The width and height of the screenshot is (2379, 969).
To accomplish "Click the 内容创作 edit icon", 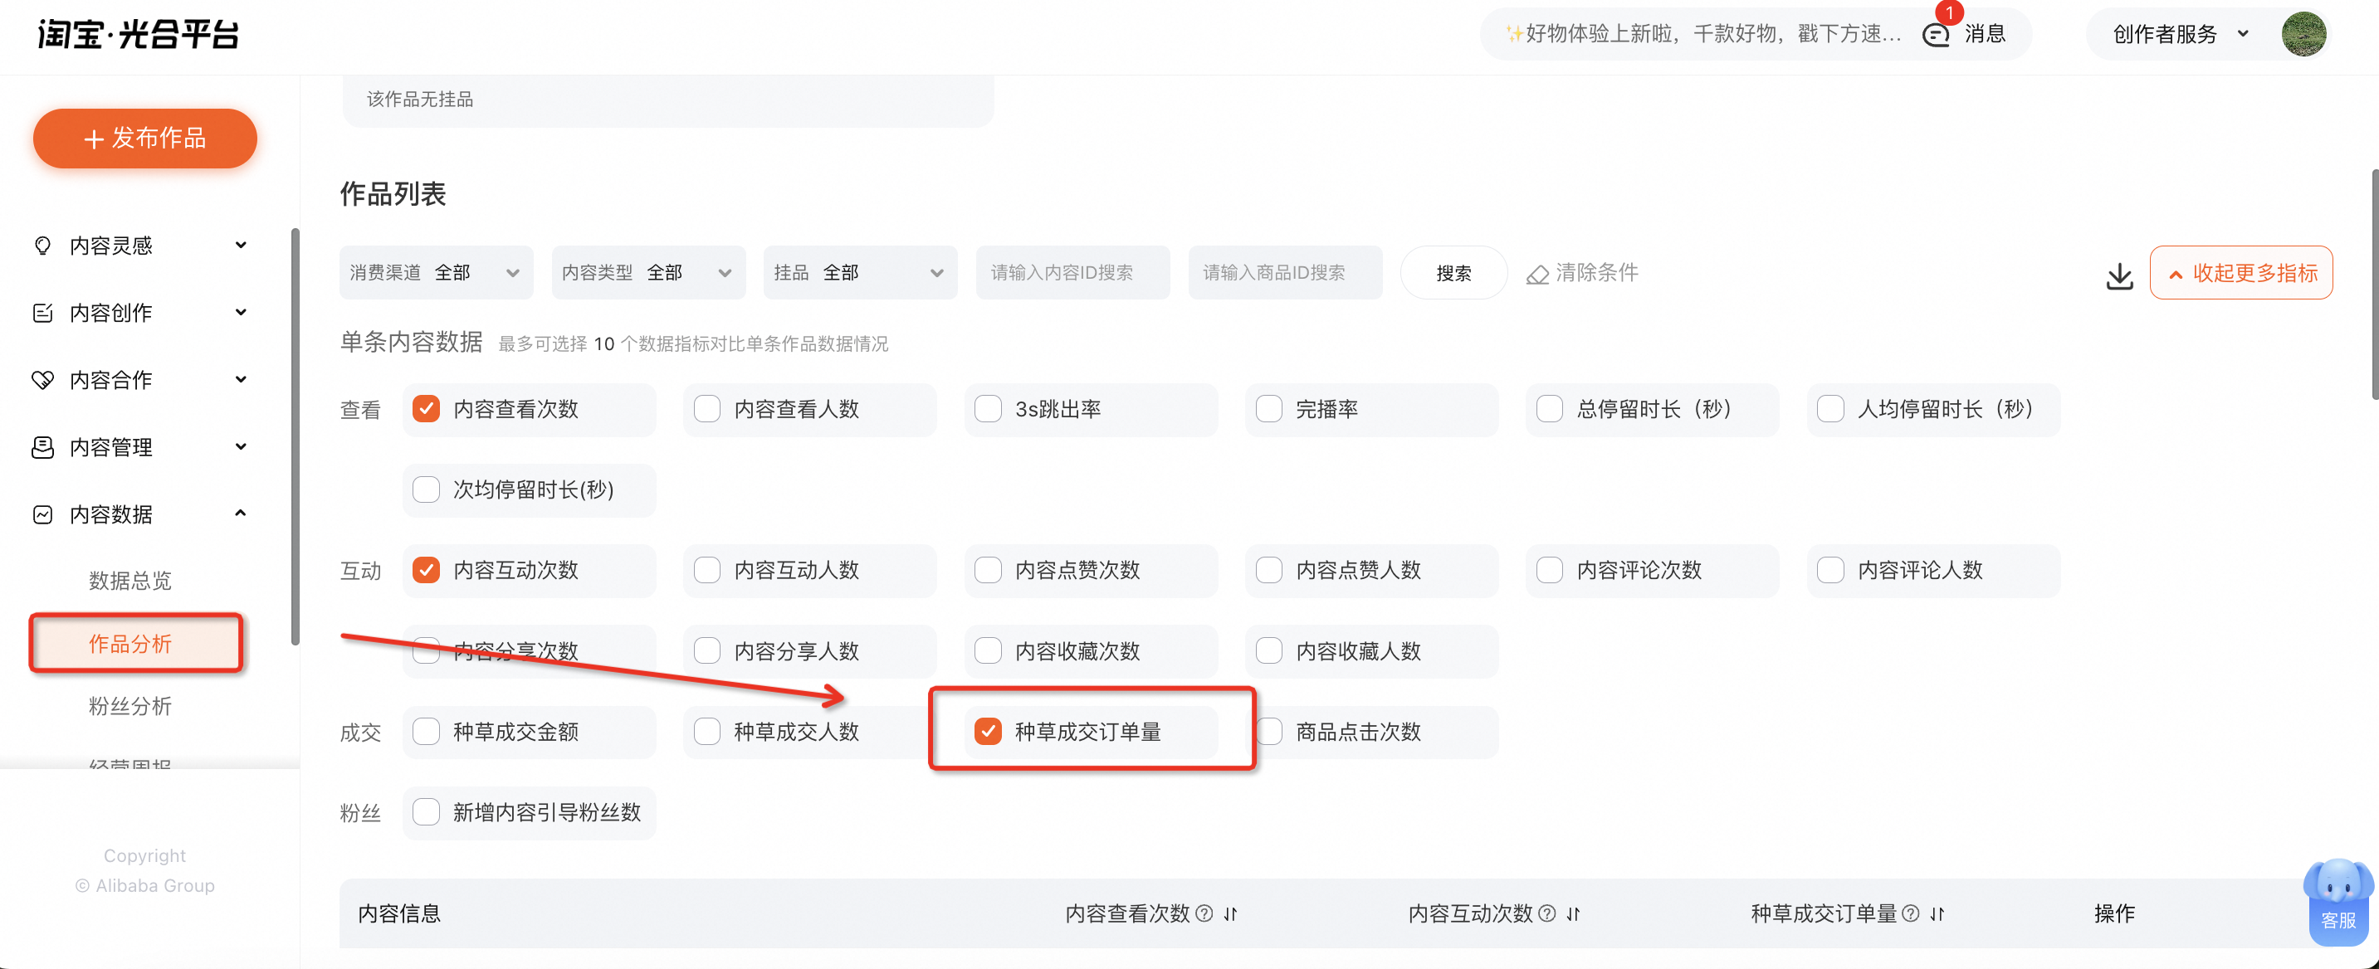I will 42,313.
